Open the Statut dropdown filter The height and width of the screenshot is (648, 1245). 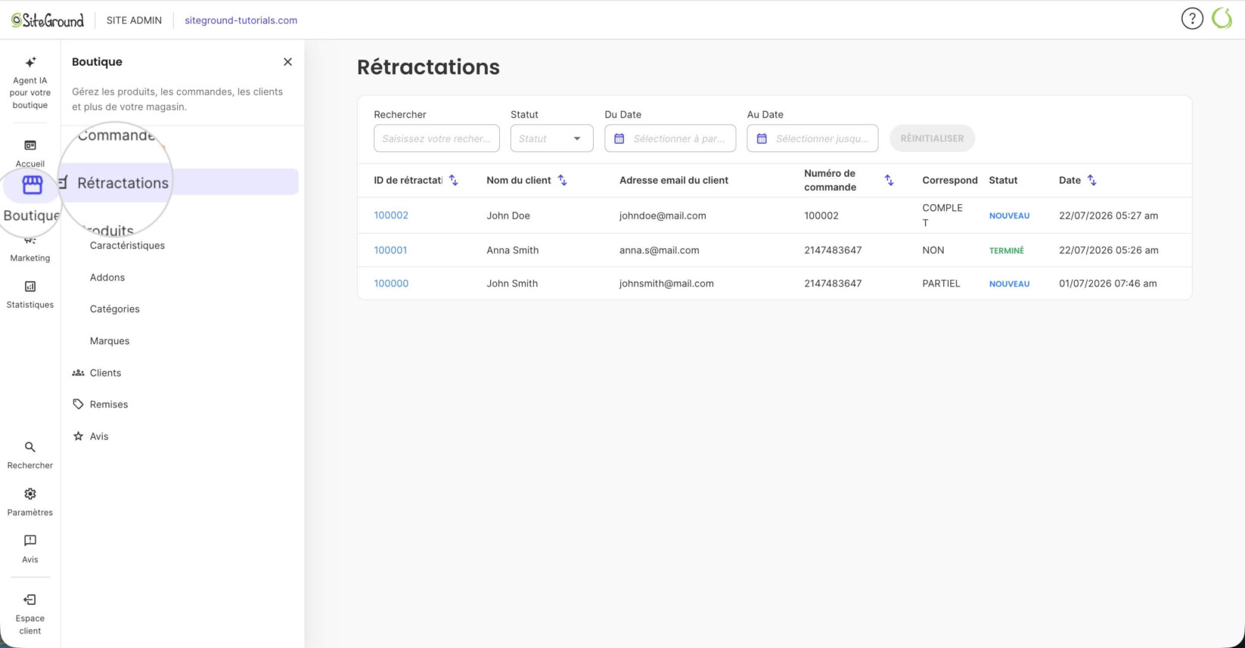pos(551,138)
